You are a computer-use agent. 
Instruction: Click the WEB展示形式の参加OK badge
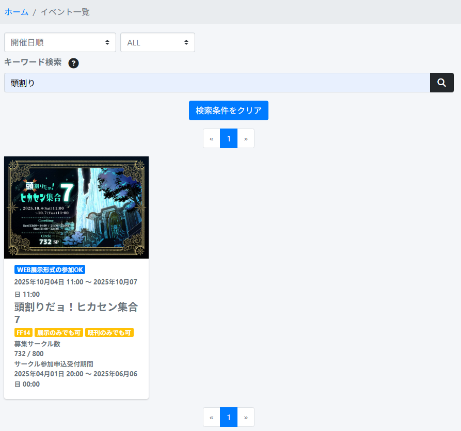coord(50,269)
